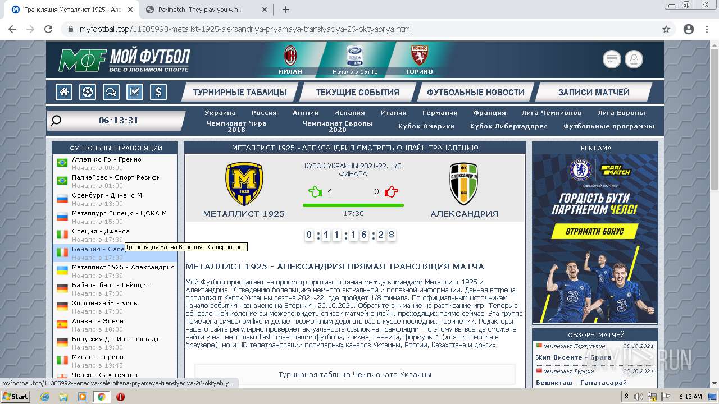Open Лига Европы link
Viewport: 719px width, 404px height.
[621, 113]
